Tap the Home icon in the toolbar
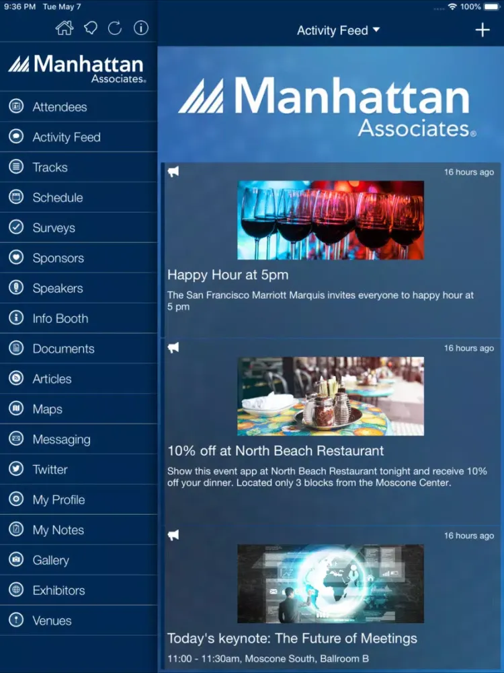The height and width of the screenshot is (673, 504). click(x=65, y=28)
